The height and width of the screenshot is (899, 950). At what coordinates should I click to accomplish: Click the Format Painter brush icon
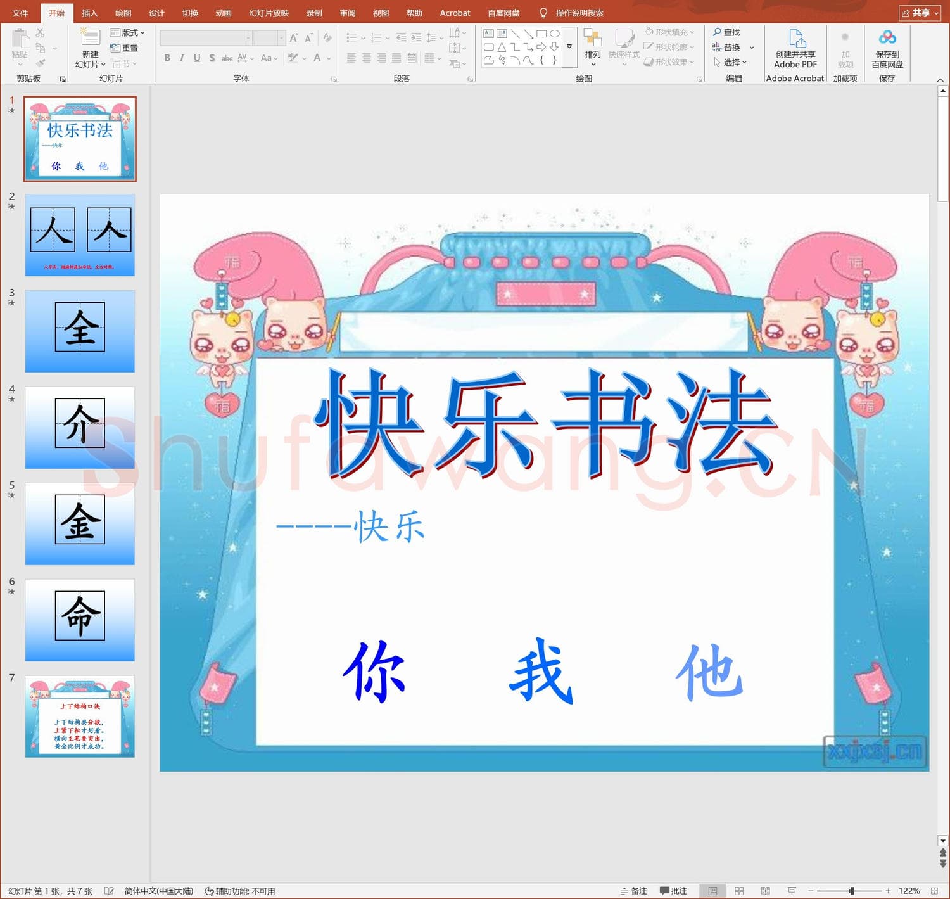tap(41, 63)
